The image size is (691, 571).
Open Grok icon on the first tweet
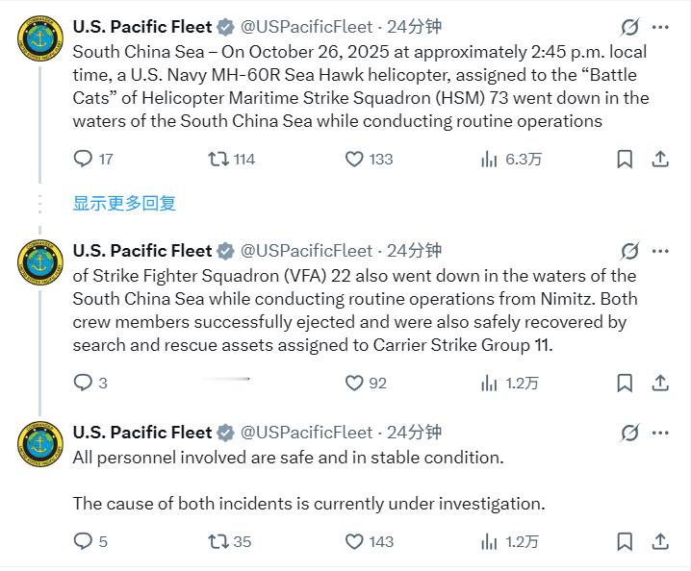[x=630, y=27]
